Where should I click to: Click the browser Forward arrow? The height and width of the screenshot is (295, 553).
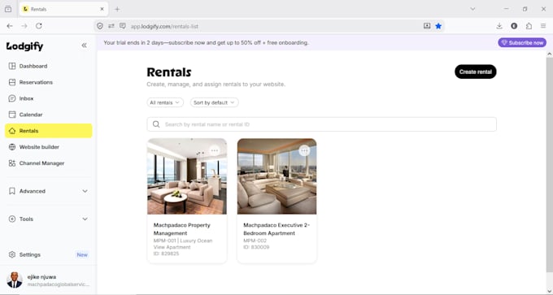tap(24, 26)
